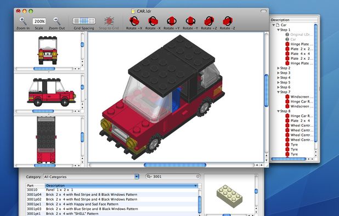Click the gray icon beside Original LDr...
339x216 pixels.
point(287,35)
